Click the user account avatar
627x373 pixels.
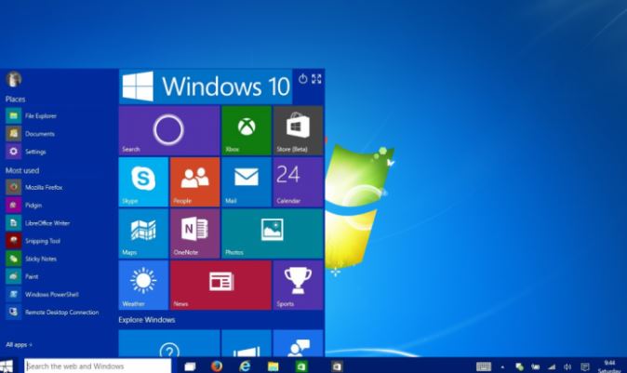(13, 79)
